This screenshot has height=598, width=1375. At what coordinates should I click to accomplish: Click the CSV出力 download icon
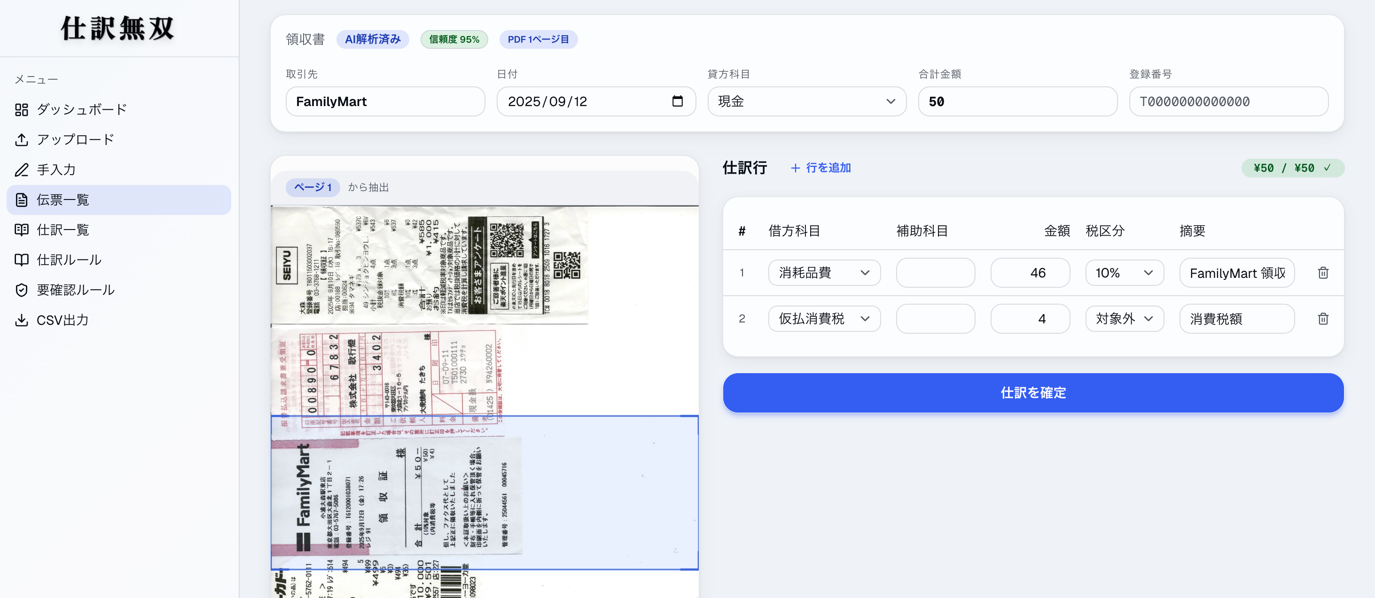pyautogui.click(x=21, y=320)
